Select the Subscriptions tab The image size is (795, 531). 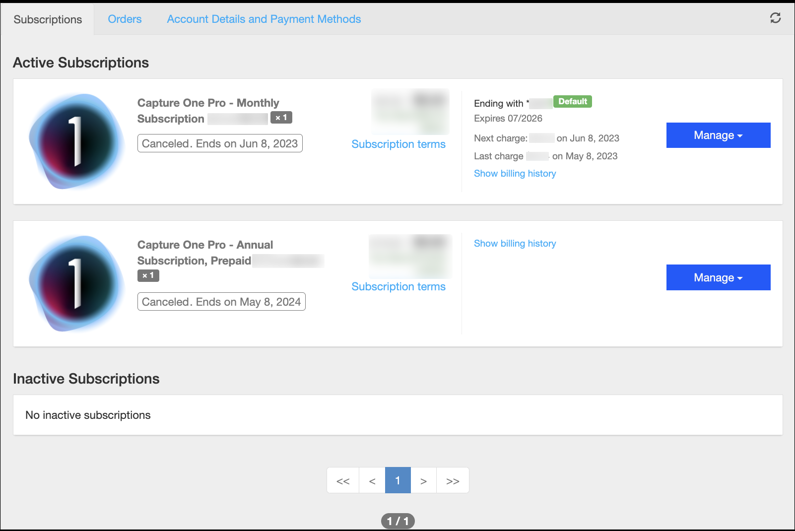(48, 19)
